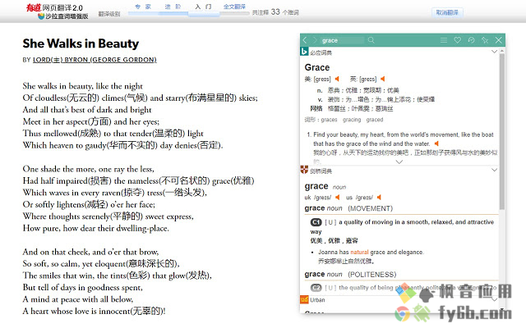Collapse the Bing dictionary section chevron
526x328 pixels.
(494, 52)
